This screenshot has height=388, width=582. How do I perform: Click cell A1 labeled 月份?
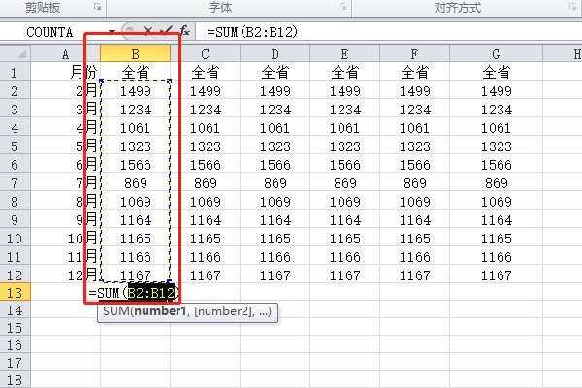click(x=65, y=72)
